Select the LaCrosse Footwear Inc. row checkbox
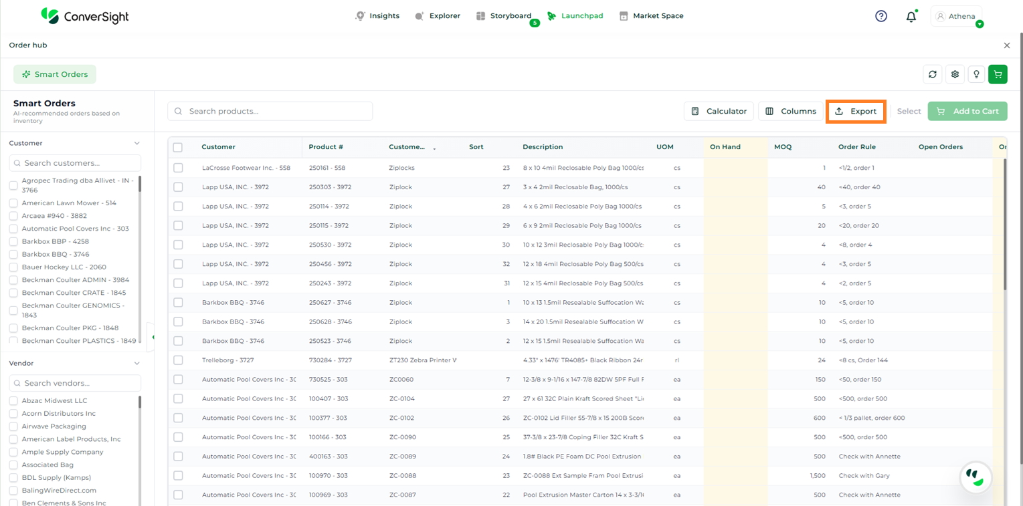 178,168
